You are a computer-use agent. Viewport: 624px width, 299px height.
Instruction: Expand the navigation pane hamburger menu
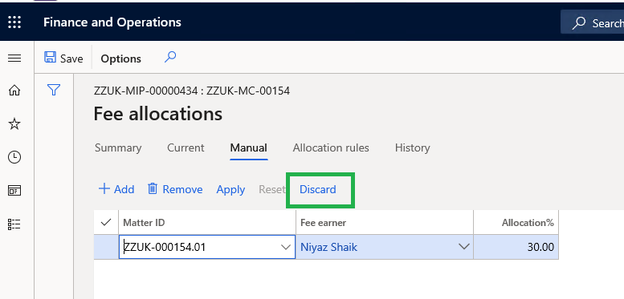(14, 59)
